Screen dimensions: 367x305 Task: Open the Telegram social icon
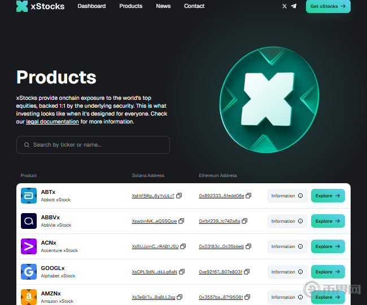click(x=294, y=6)
